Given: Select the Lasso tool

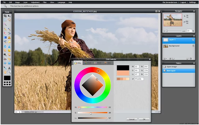Looking at the screenshot, I should pos(9,20).
